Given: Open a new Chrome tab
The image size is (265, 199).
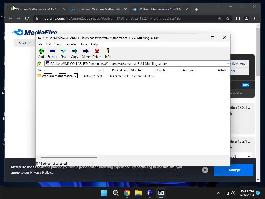Looking at the screenshot, I should click(x=196, y=9).
